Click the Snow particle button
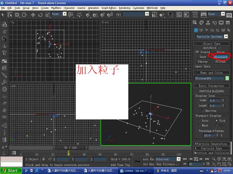Viewport: 233px width, 174px height. (203, 57)
